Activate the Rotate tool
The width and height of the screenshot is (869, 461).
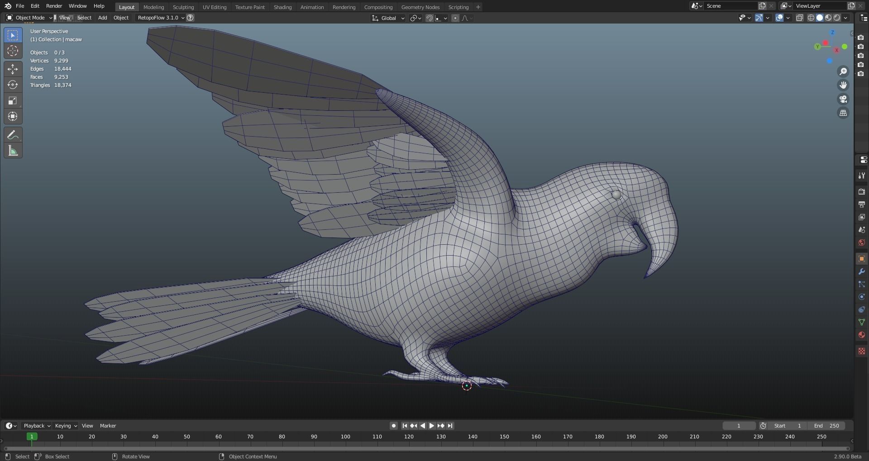pos(13,85)
